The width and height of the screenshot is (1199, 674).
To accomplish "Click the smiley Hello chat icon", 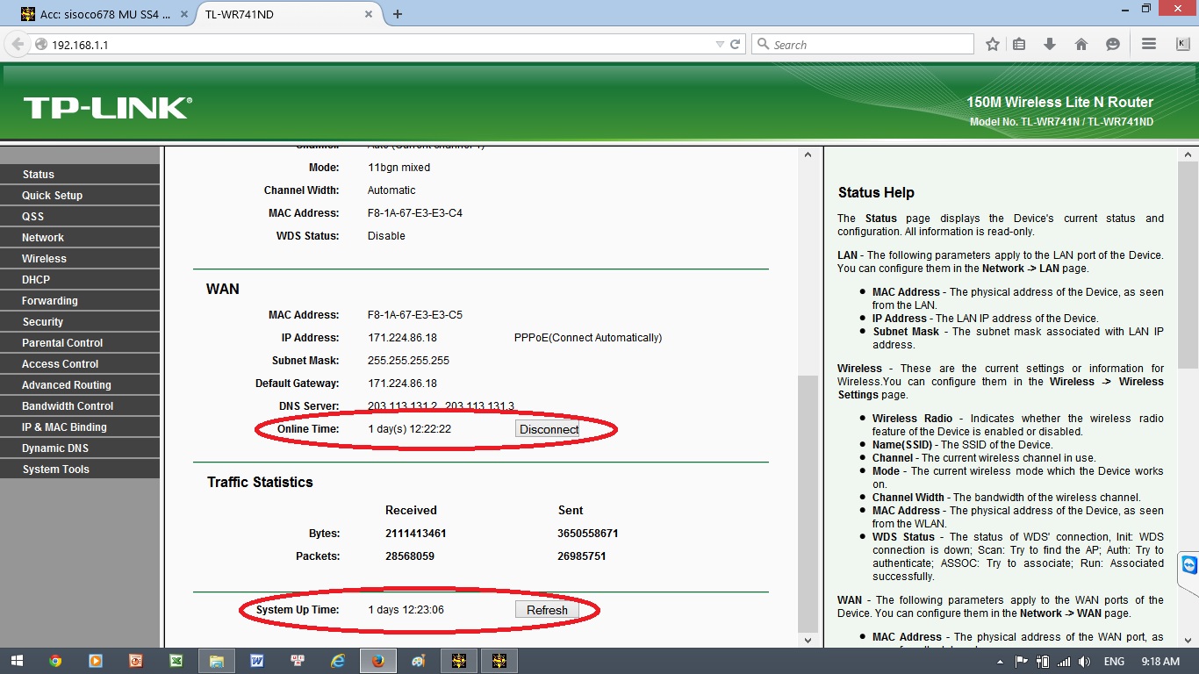I will click(1113, 44).
